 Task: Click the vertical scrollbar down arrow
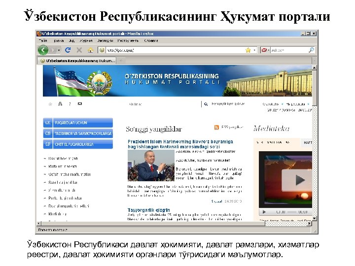coord(314,218)
